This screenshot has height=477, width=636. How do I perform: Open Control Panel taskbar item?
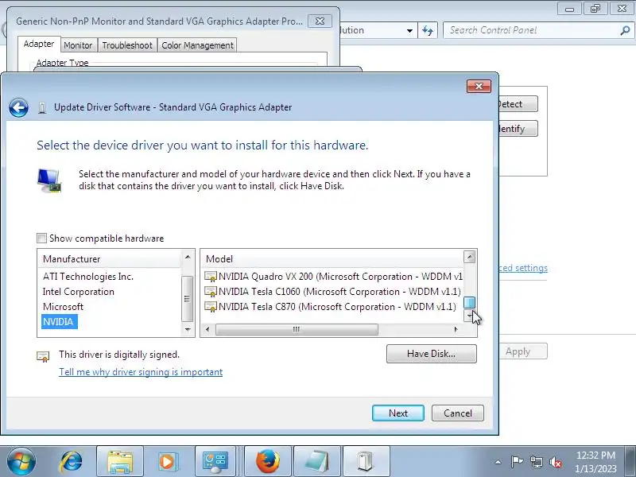[x=215, y=462]
